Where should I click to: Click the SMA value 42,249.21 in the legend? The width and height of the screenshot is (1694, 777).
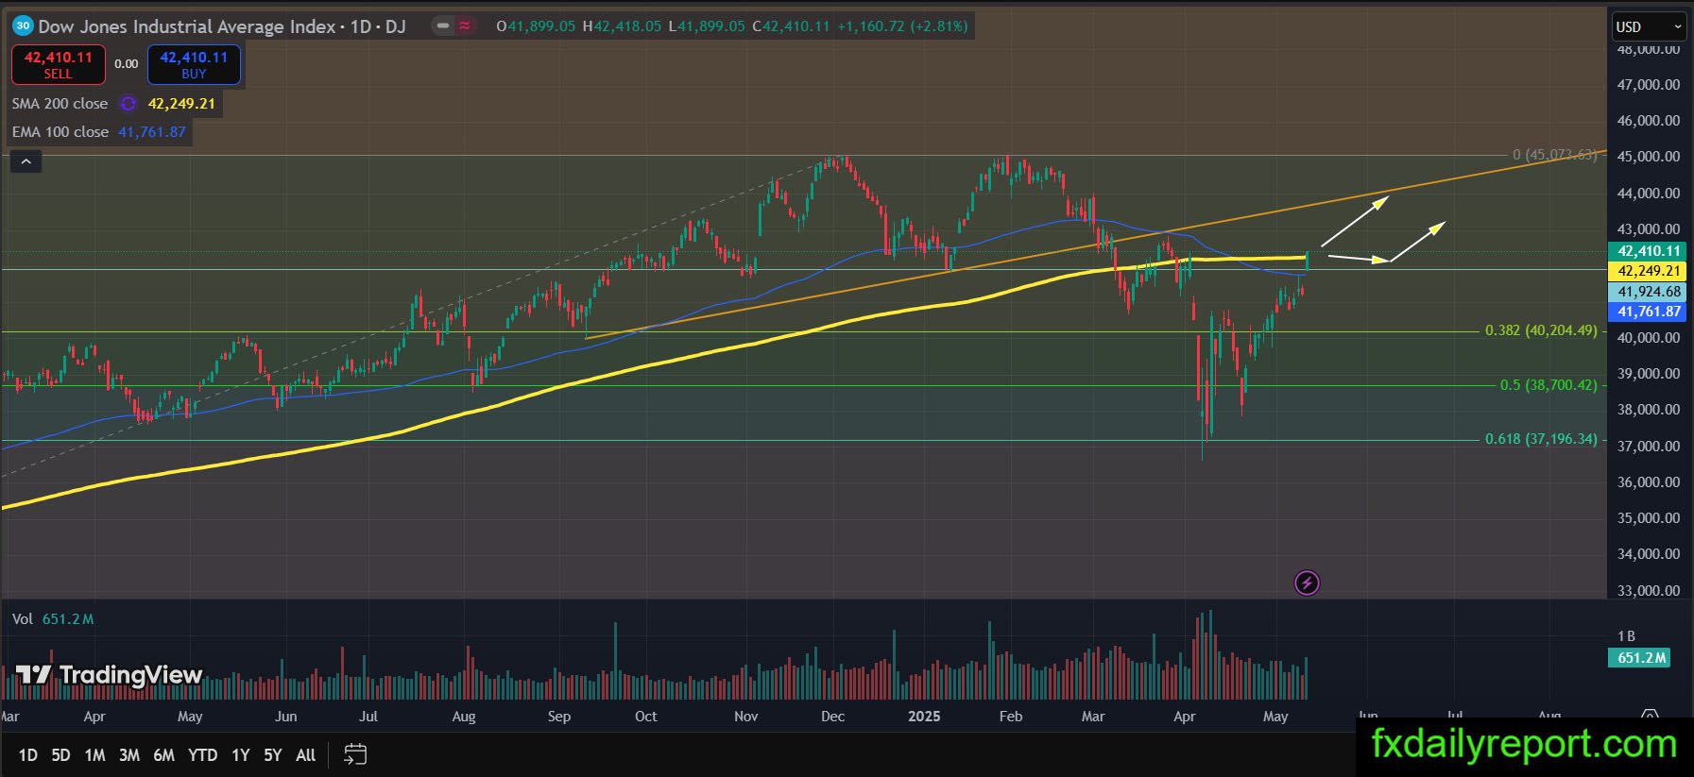(x=181, y=104)
